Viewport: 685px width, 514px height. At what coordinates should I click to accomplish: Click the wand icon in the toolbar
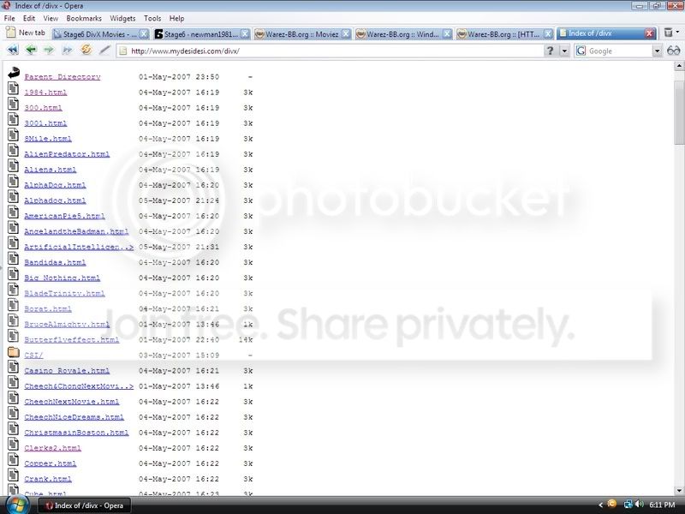[x=104, y=51]
